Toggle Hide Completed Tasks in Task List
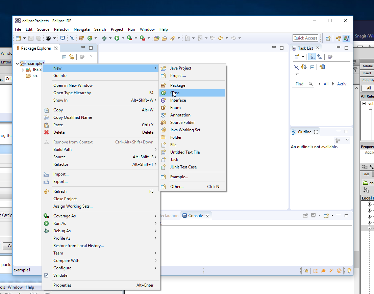The height and width of the screenshot is (294, 374). [x=296, y=67]
